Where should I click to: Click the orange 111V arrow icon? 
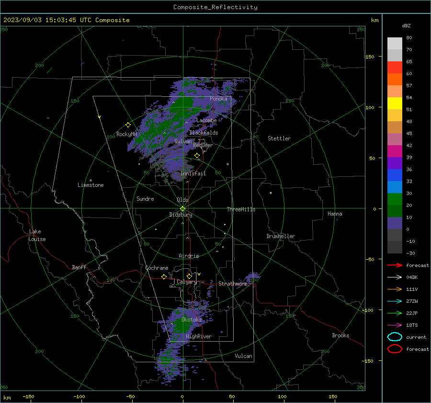[395, 289]
